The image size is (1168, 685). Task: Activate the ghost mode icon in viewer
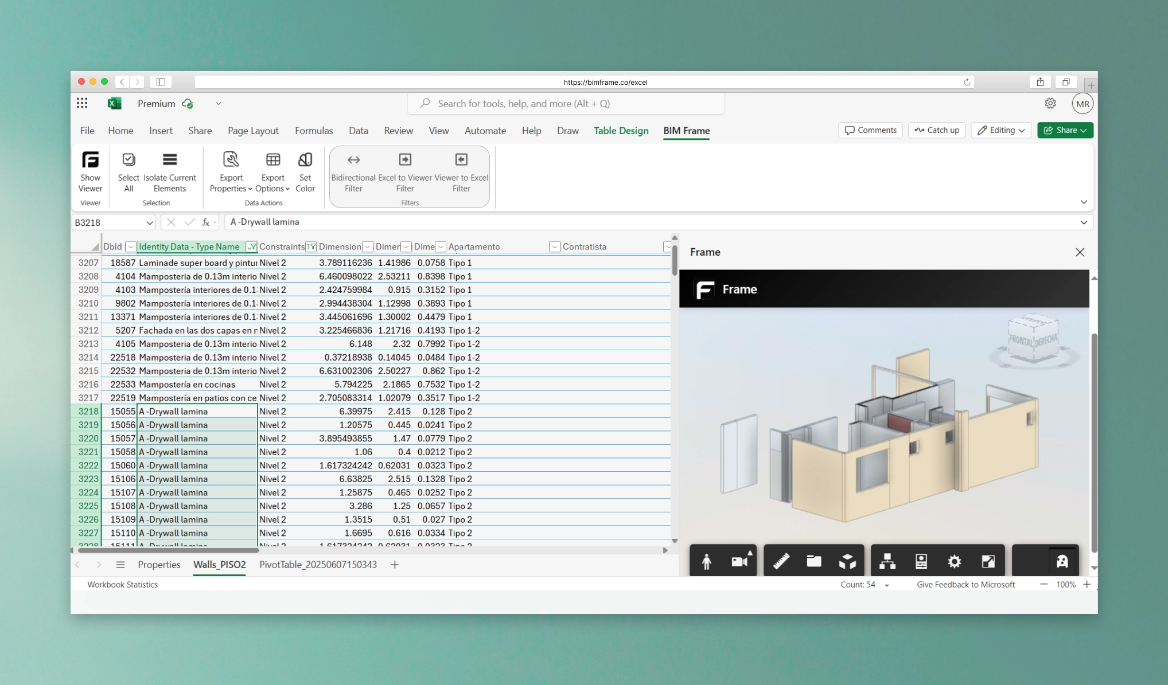[1062, 561]
